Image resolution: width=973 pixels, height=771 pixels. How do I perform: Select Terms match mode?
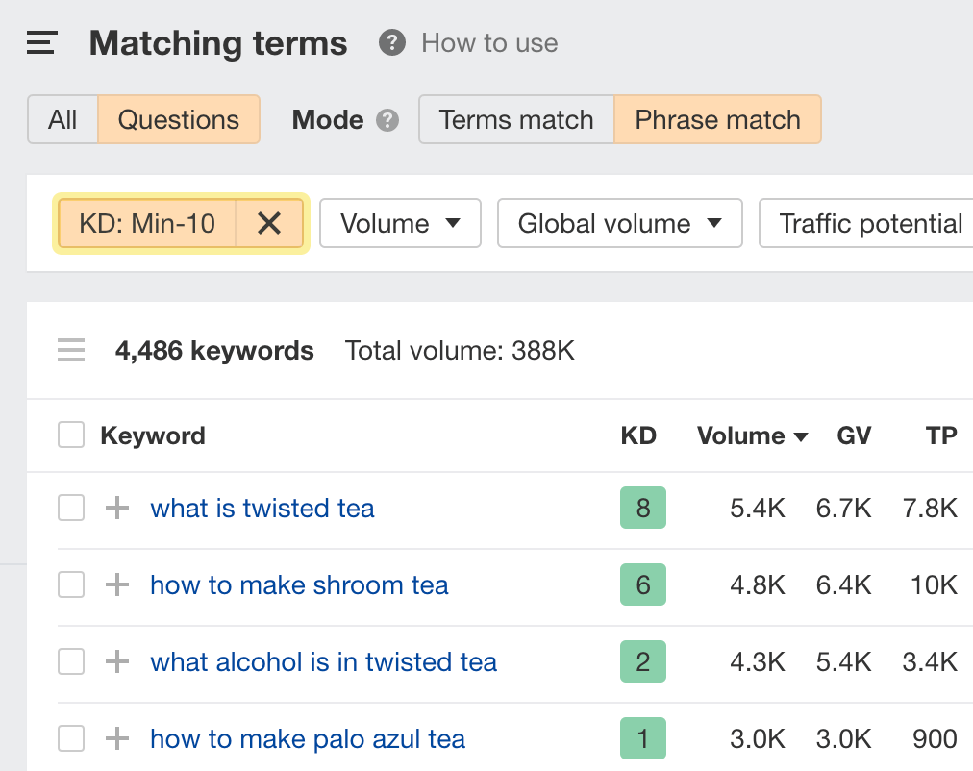[516, 120]
